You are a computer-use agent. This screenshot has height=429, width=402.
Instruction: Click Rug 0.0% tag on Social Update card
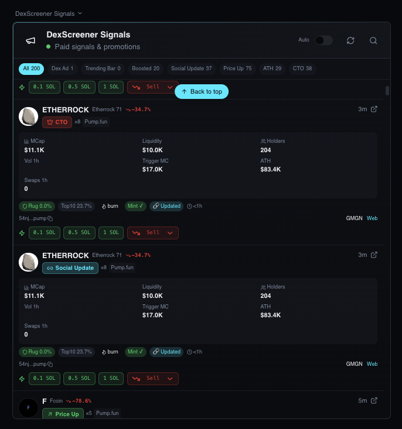37,352
